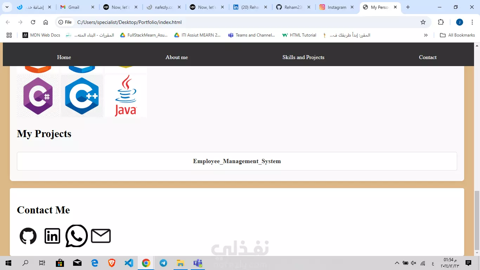Image resolution: width=480 pixels, height=270 pixels.
Task: Open the Windows Start menu
Action: click(x=8, y=263)
